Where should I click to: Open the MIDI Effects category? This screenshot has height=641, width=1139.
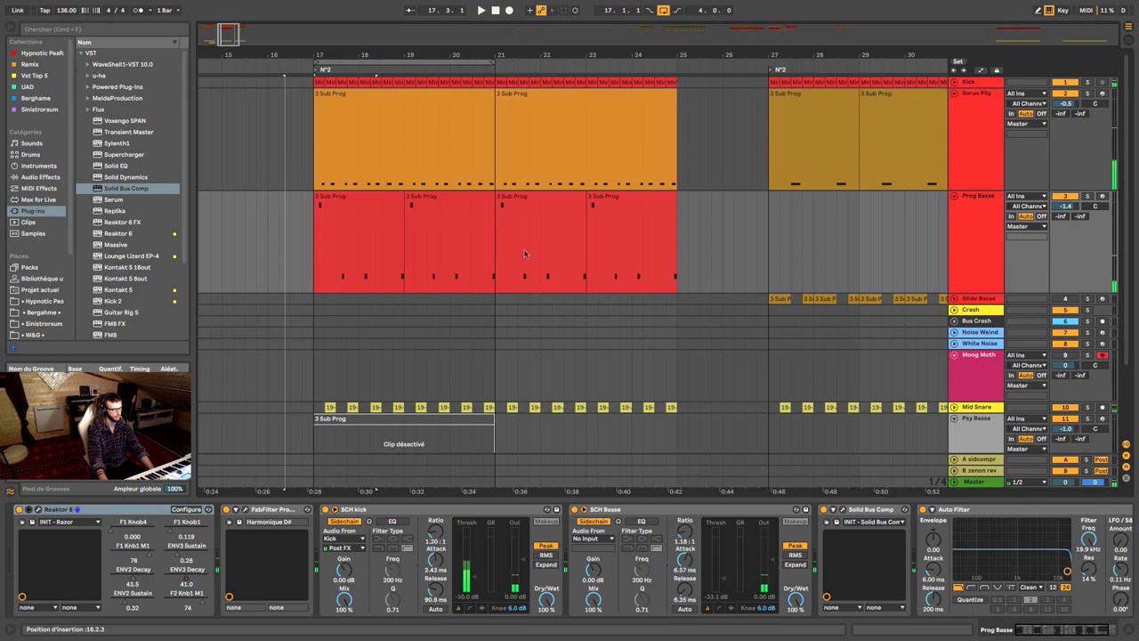point(38,189)
